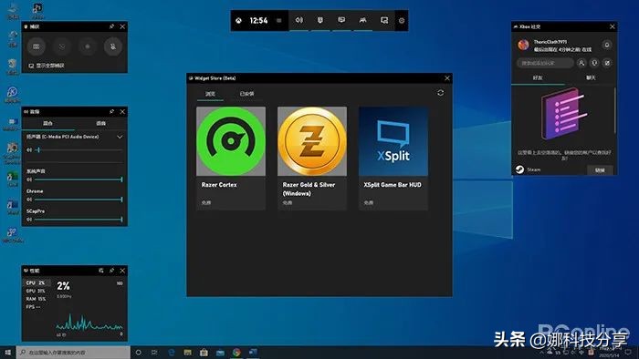
Task: Take a screenshot in the Capture widget
Action: pyautogui.click(x=37, y=46)
